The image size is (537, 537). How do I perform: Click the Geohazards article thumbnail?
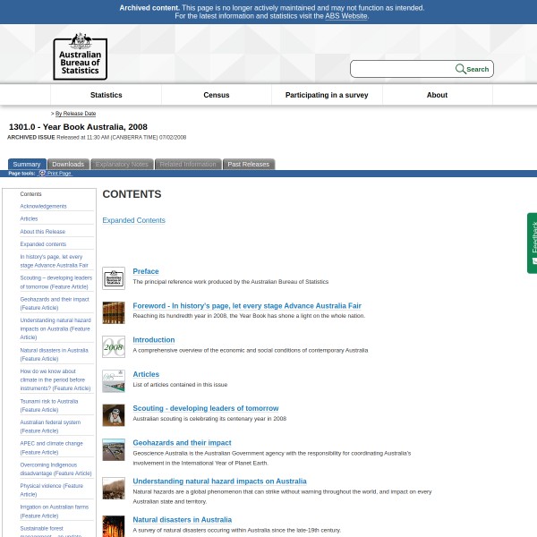pyautogui.click(x=114, y=449)
